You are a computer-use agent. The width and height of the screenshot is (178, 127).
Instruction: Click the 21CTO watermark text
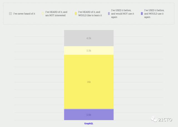click(x=165, y=120)
